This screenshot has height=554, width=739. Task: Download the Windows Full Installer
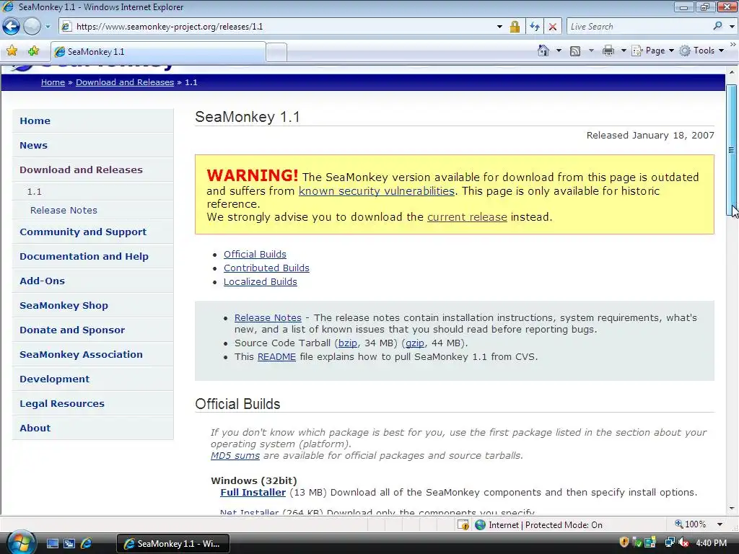pos(253,492)
